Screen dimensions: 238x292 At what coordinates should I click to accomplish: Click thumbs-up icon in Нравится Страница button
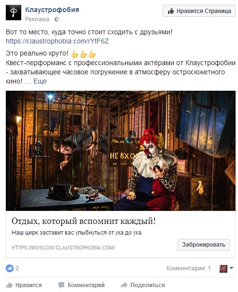171,11
